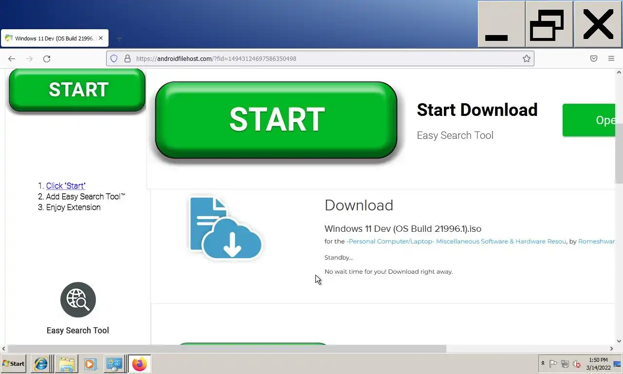Click the green Open button in ad
Screen dimensions: 623x374
(x=589, y=120)
